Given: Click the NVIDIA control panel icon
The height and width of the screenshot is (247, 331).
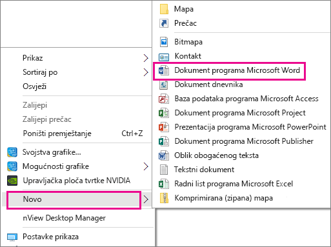Looking at the screenshot, I should [12, 181].
